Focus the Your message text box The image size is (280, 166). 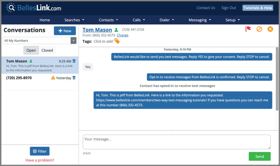(x=177, y=142)
